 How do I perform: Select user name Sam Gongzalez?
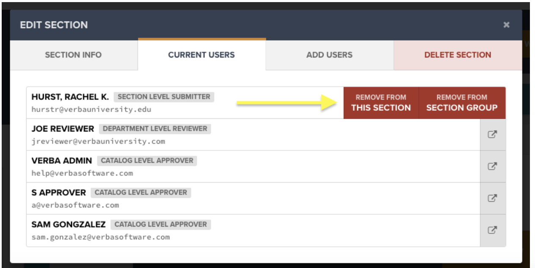point(69,224)
